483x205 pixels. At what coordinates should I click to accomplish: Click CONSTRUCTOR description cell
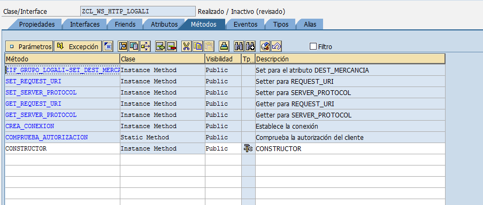click(x=350, y=148)
